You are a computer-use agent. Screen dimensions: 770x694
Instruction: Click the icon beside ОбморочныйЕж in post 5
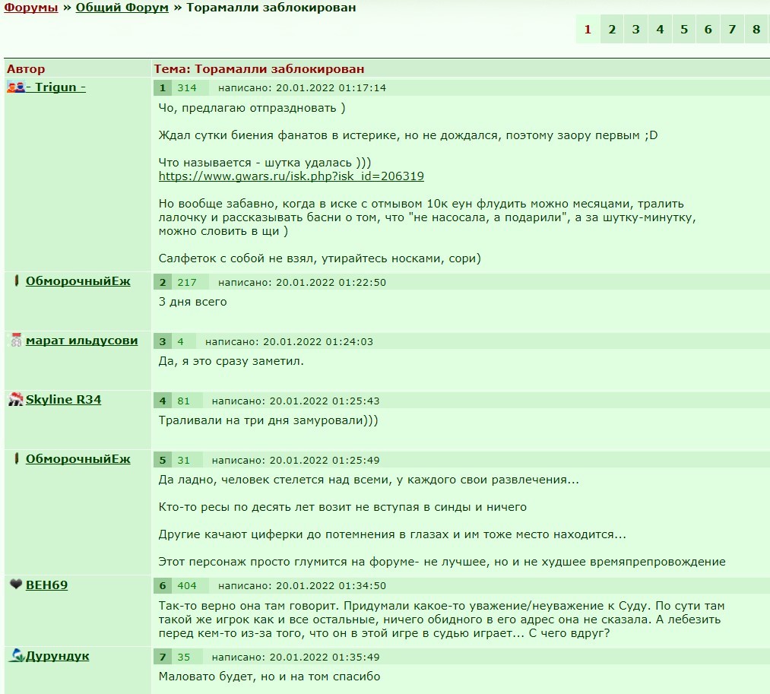click(x=16, y=458)
